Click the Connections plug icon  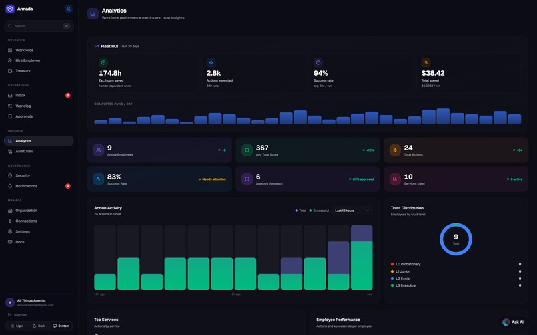click(10, 221)
